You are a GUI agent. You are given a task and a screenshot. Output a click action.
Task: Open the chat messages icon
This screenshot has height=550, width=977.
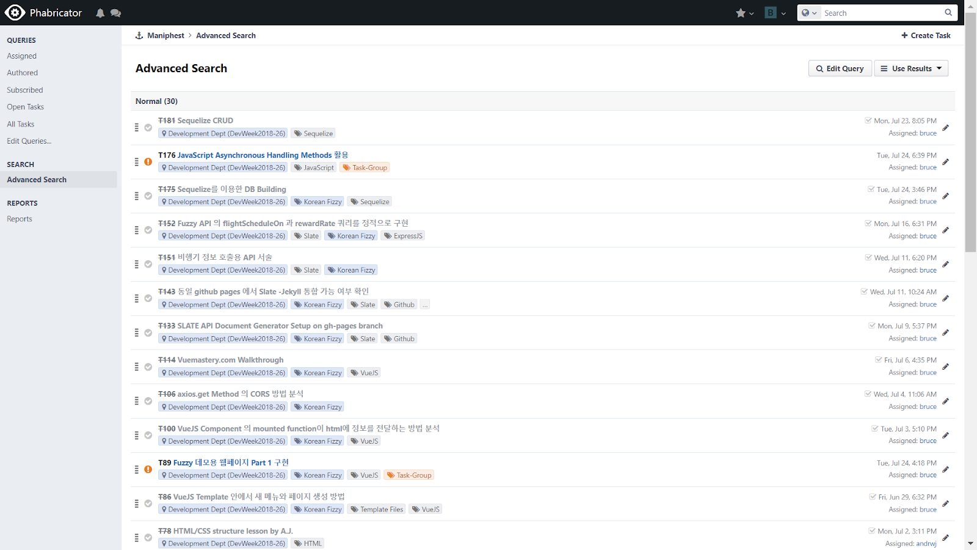coord(115,13)
